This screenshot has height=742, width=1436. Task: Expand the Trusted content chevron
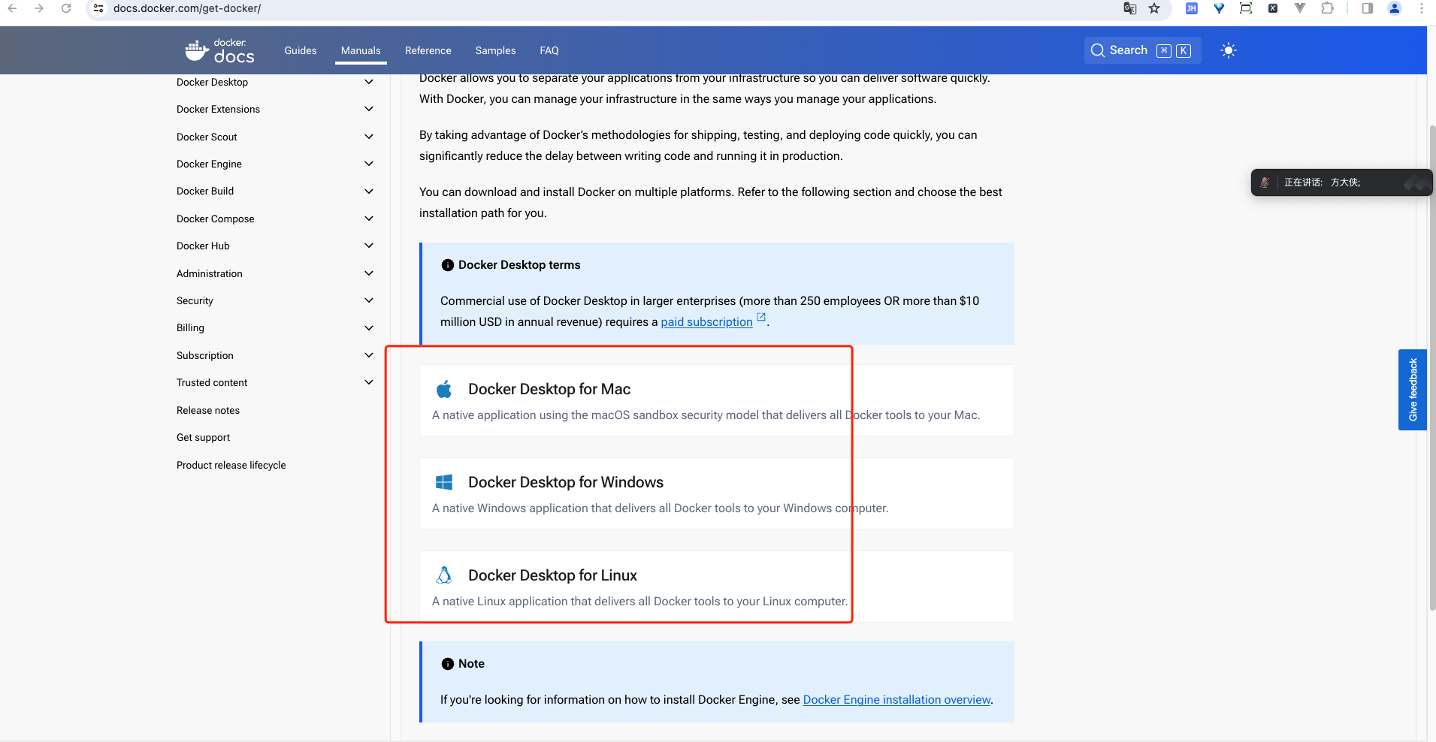click(x=369, y=382)
